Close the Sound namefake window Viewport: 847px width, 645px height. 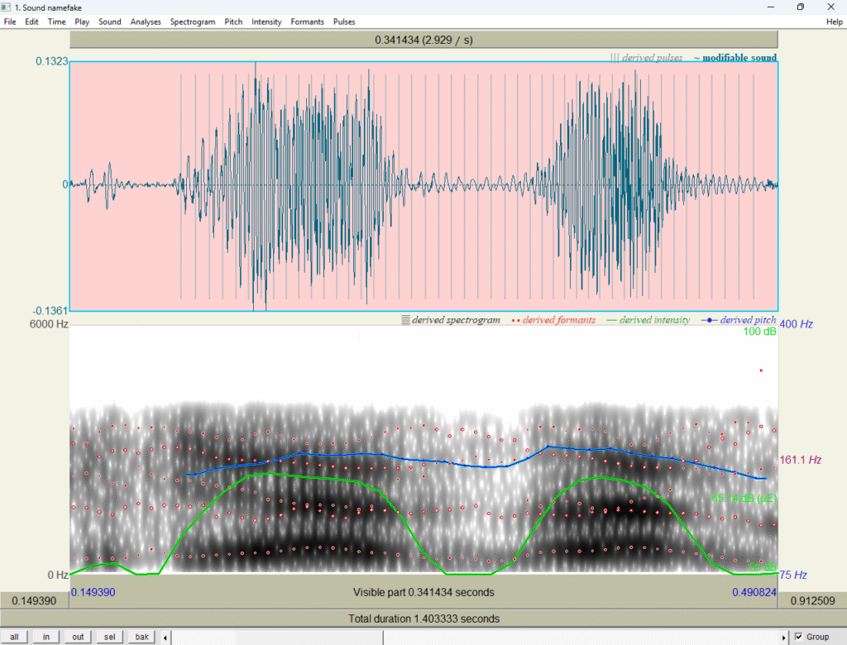point(830,7)
